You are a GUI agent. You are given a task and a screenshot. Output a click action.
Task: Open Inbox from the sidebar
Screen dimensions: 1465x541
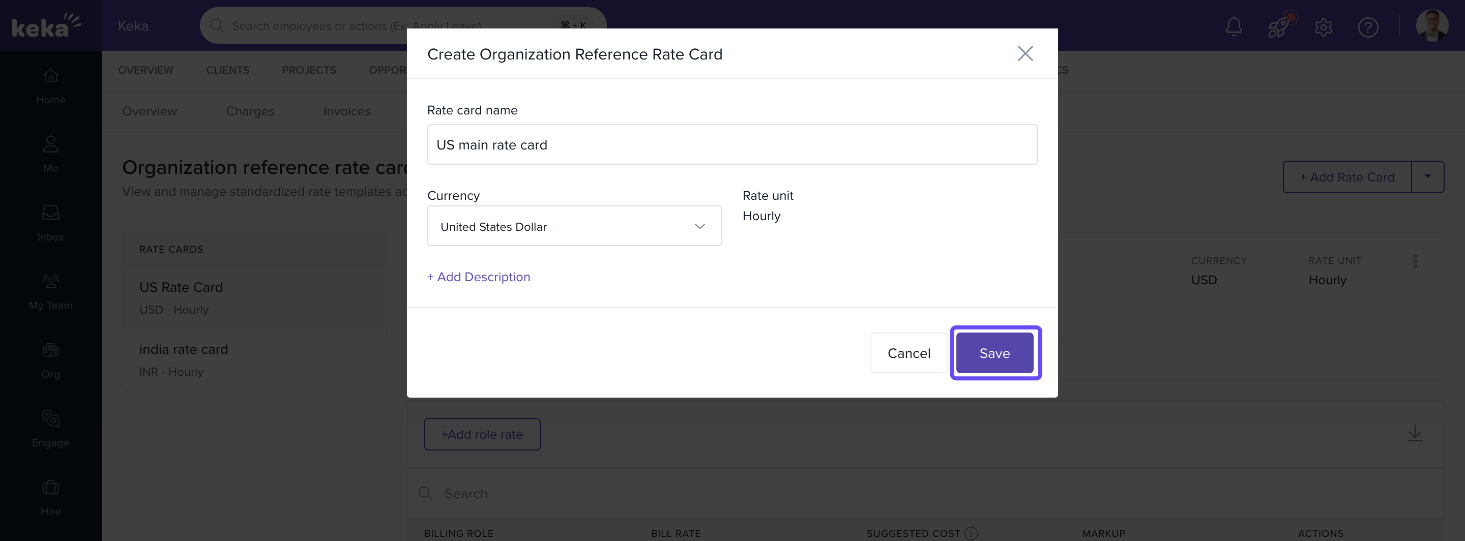pos(51,223)
